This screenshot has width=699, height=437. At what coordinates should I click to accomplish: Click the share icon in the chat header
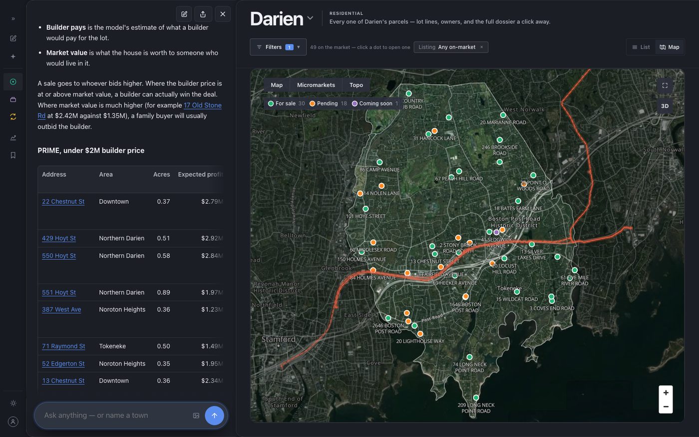tap(203, 14)
